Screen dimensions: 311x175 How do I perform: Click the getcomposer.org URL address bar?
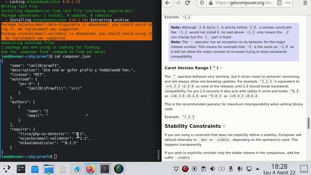point(244,3)
